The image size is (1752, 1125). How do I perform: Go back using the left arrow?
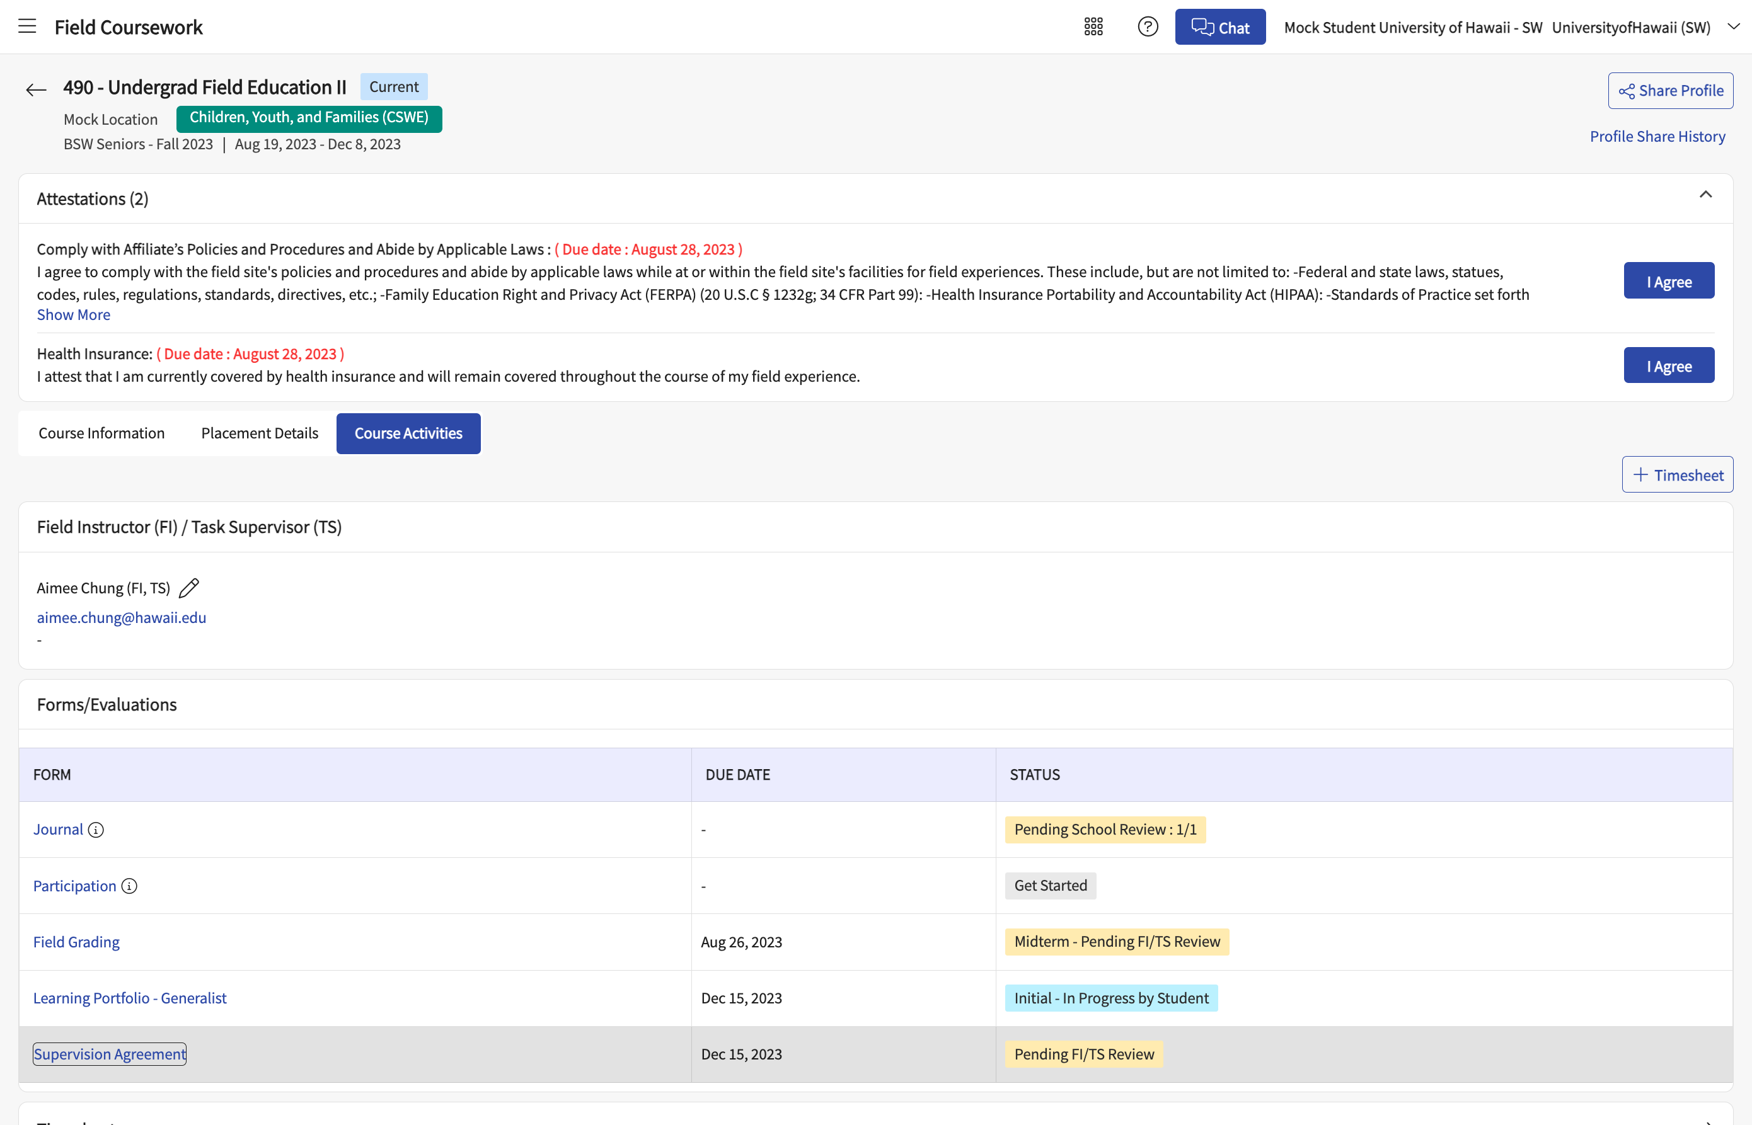point(36,90)
